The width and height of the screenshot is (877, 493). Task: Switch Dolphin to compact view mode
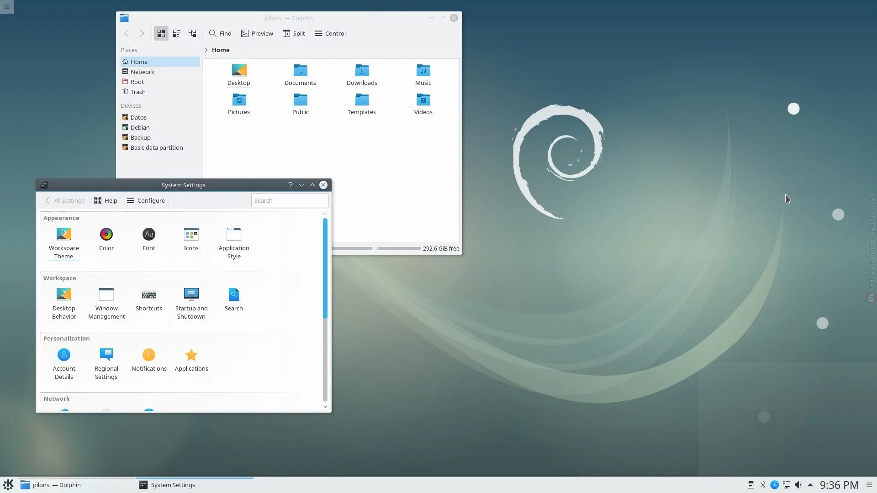tap(176, 33)
